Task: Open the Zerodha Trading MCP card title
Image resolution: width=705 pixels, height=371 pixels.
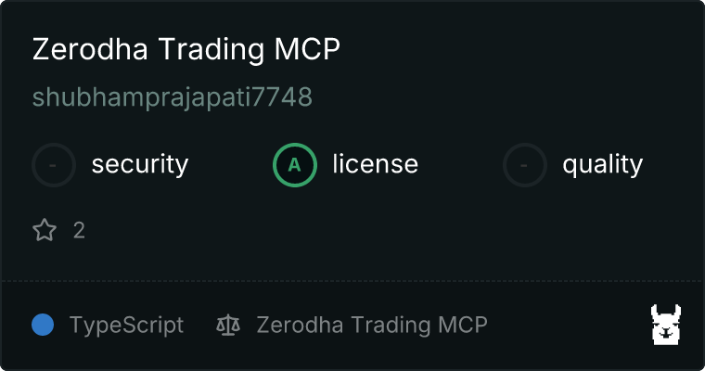Action: click(x=186, y=48)
